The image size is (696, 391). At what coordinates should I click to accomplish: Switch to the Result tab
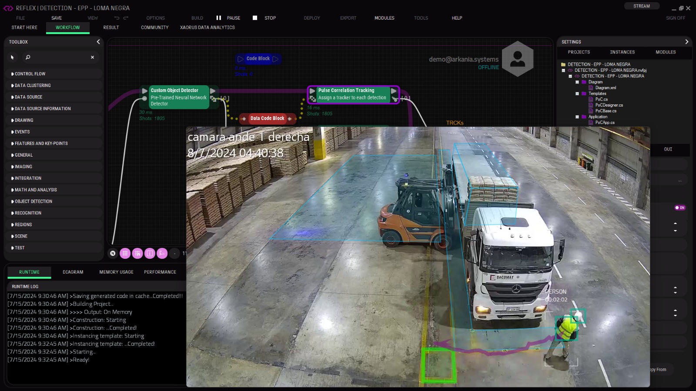111,27
